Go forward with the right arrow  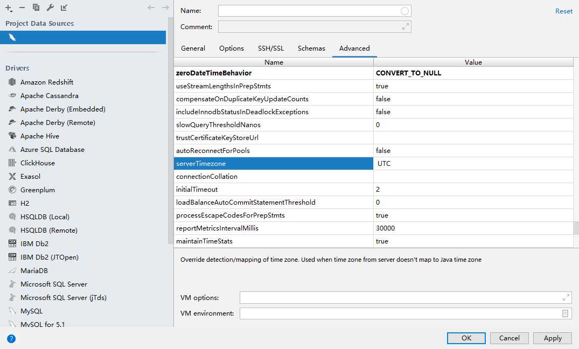tap(165, 8)
